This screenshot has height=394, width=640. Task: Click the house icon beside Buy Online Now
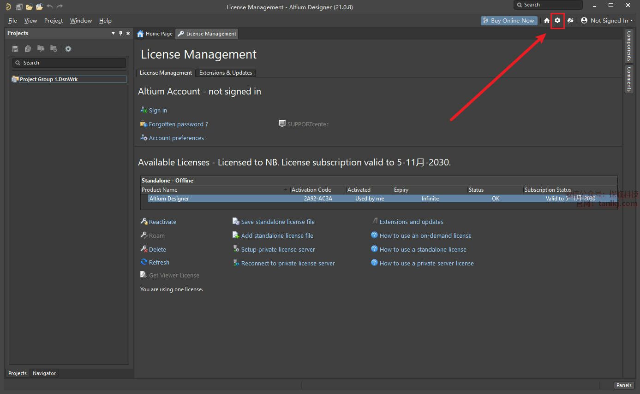pos(547,21)
